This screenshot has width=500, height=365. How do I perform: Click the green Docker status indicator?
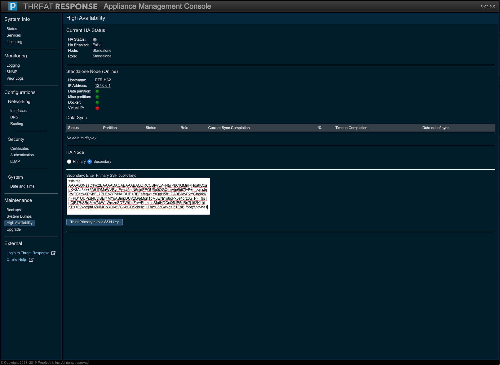pos(97,103)
